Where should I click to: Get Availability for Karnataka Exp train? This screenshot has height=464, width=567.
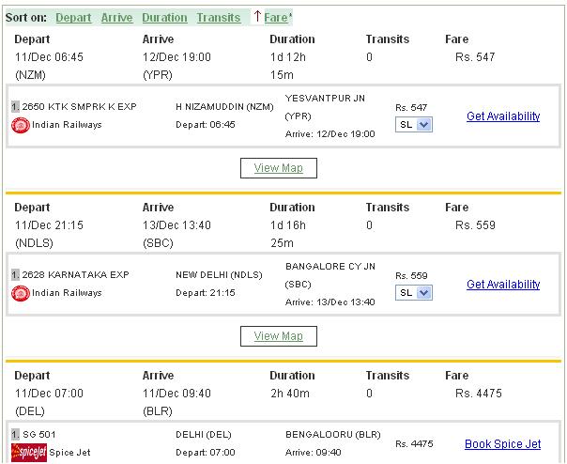[x=503, y=285]
